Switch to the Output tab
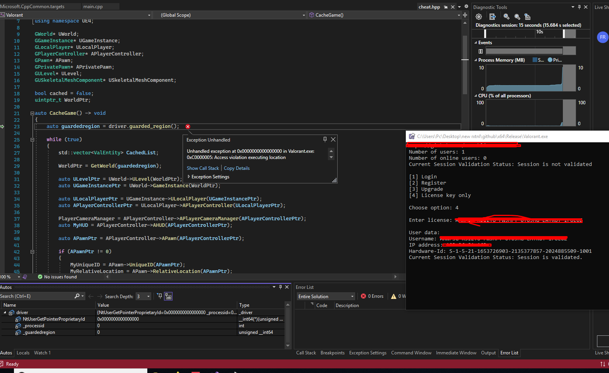 pyautogui.click(x=488, y=353)
